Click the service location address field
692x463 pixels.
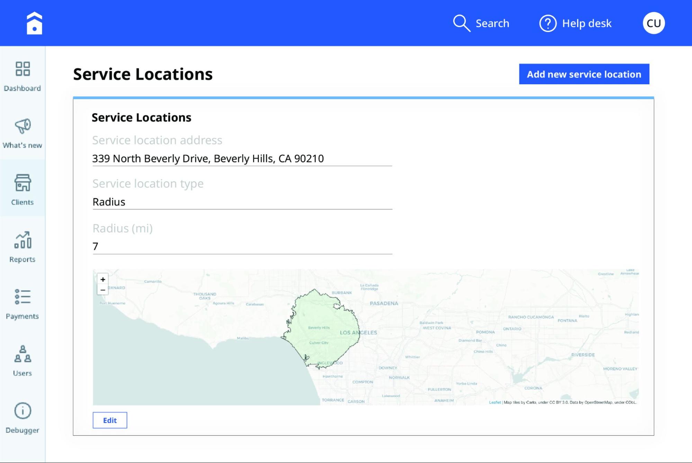242,159
